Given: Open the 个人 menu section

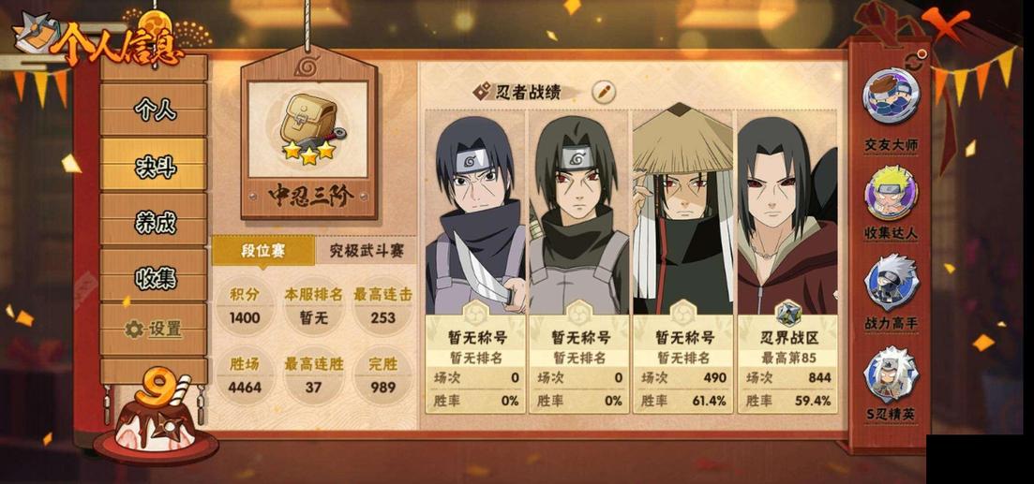Looking at the screenshot, I should coord(155,109).
